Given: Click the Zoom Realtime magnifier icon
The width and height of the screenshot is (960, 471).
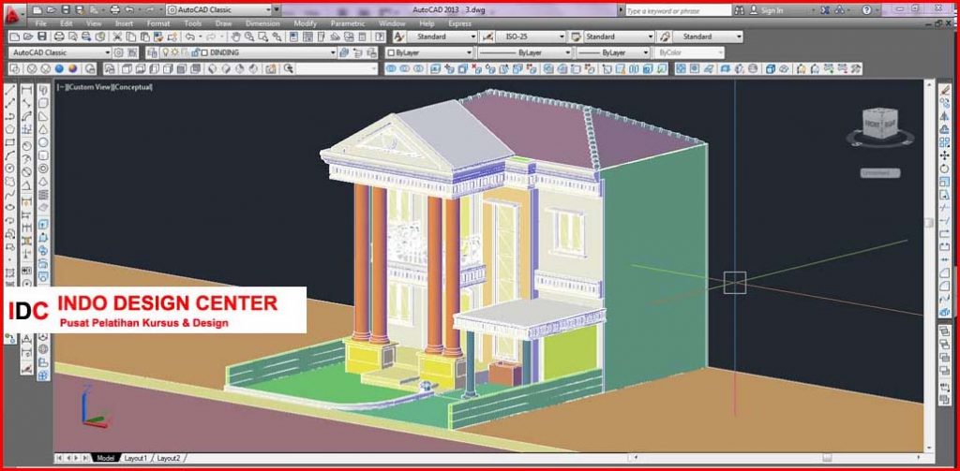Looking at the screenshot, I should pyautogui.click(x=249, y=37).
